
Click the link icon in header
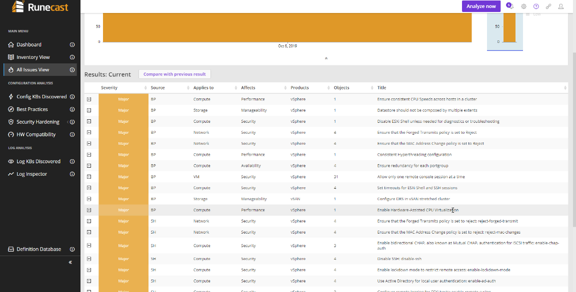(x=548, y=6)
